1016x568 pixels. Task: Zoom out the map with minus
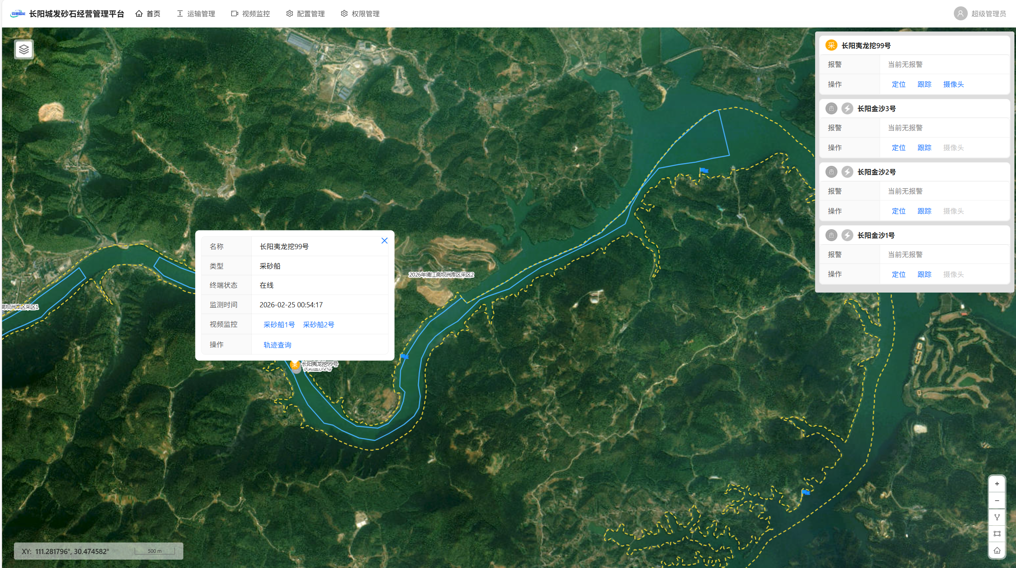(x=996, y=501)
